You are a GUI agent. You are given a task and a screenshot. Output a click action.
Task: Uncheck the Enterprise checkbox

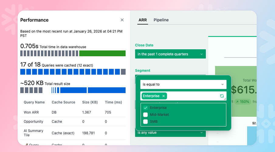coord(146,108)
